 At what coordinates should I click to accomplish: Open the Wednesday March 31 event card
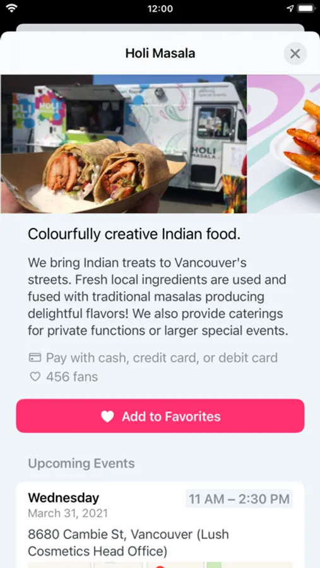click(160, 524)
